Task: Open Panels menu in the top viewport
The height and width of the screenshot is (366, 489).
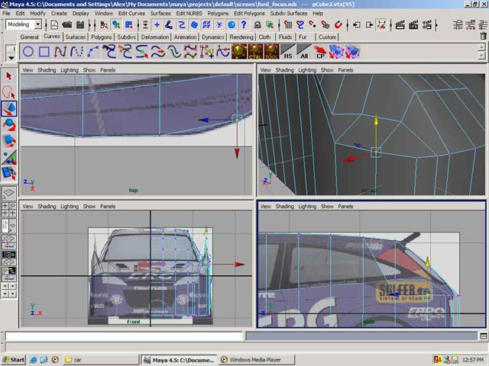Action: (108, 69)
